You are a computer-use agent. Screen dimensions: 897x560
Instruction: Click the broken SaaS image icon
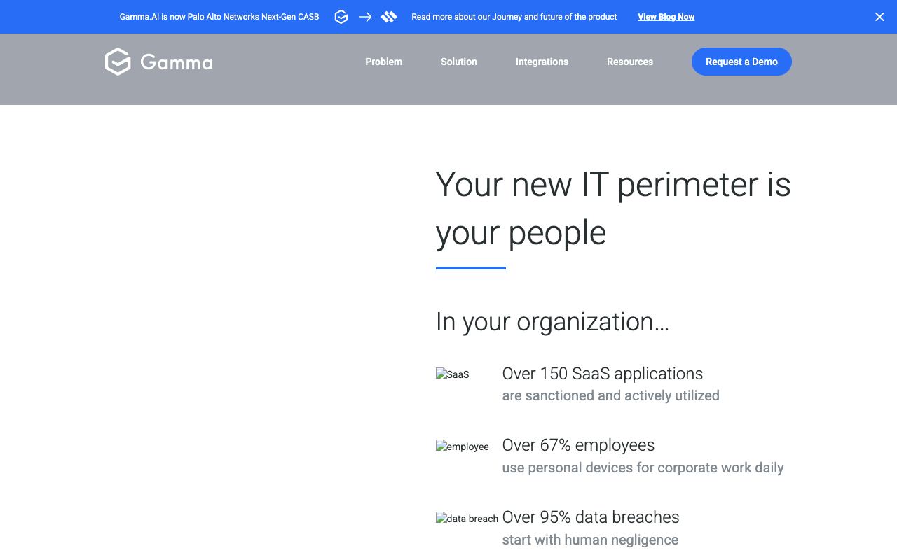click(452, 374)
